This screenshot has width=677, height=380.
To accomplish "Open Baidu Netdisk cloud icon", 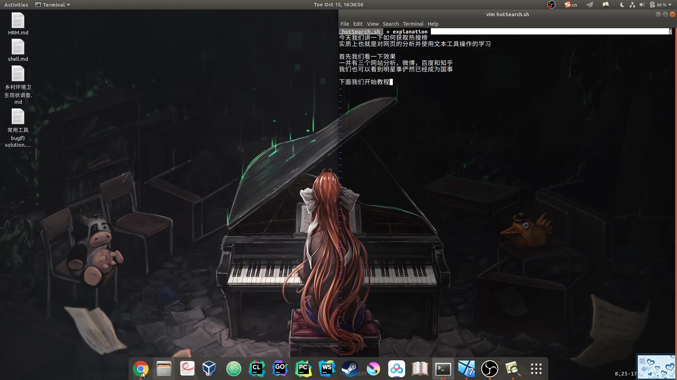I will pos(397,369).
